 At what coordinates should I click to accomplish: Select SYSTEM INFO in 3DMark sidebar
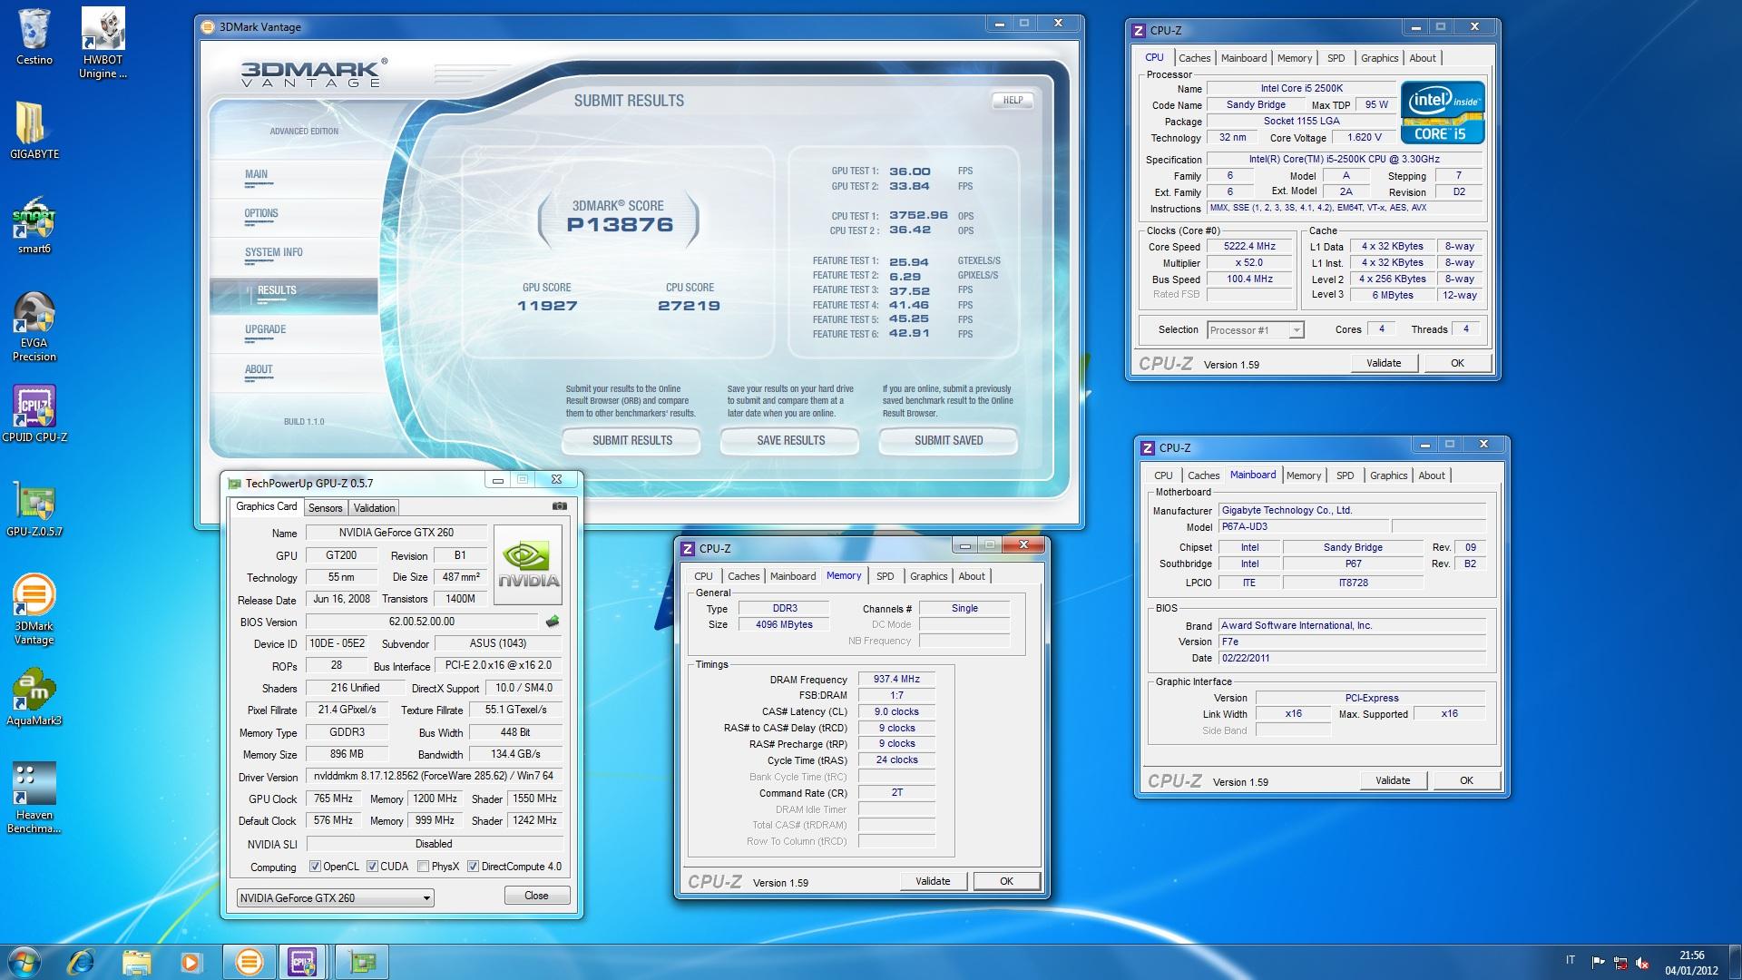(x=274, y=252)
